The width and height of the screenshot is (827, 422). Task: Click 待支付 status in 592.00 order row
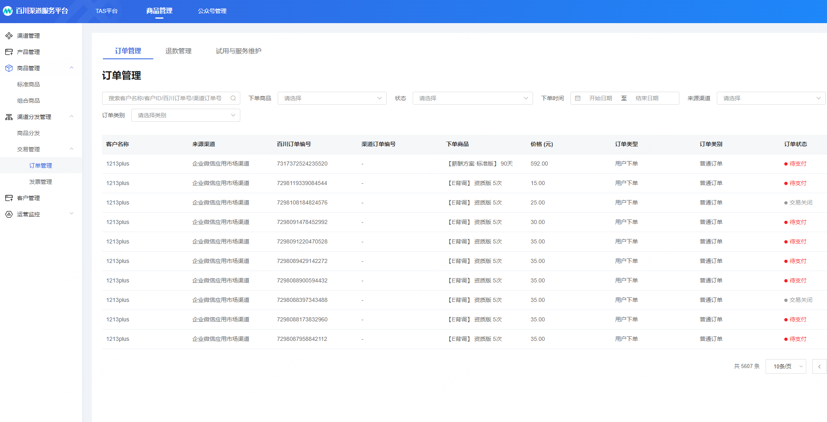point(795,164)
